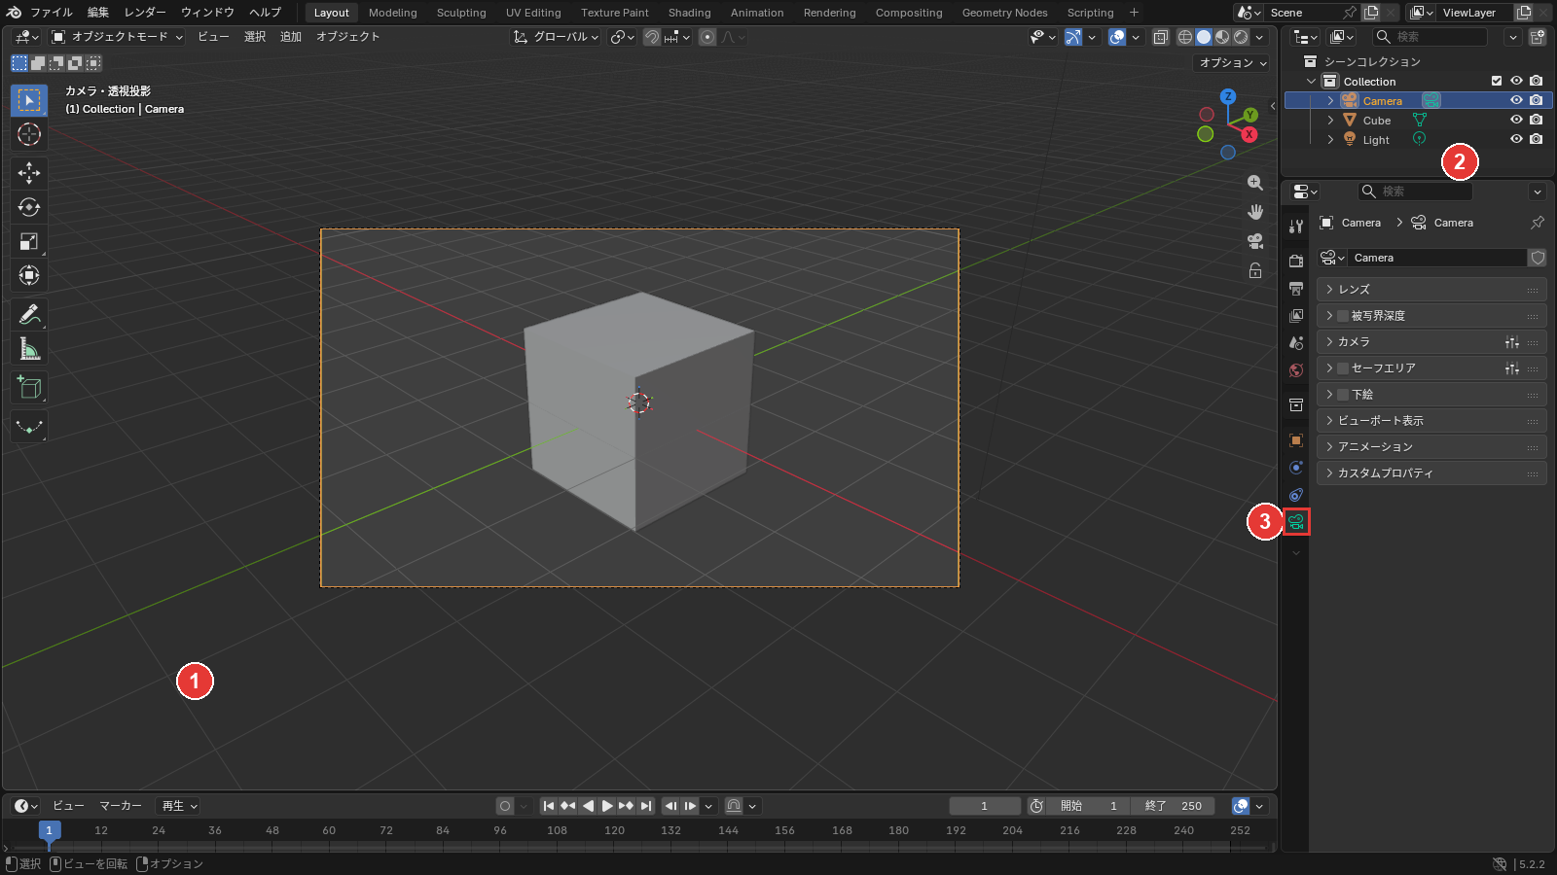The image size is (1557, 875).
Task: Select the Transform tool
Action: [29, 275]
